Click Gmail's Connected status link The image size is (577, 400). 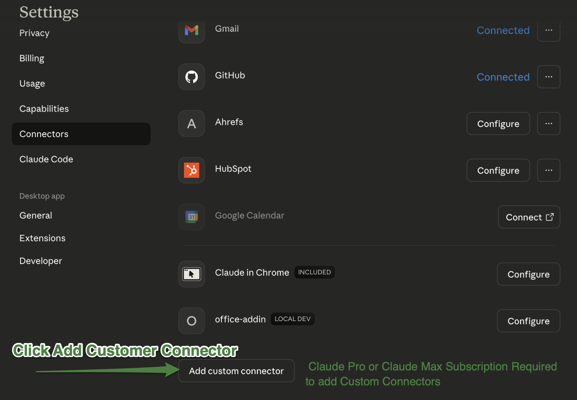tap(503, 30)
